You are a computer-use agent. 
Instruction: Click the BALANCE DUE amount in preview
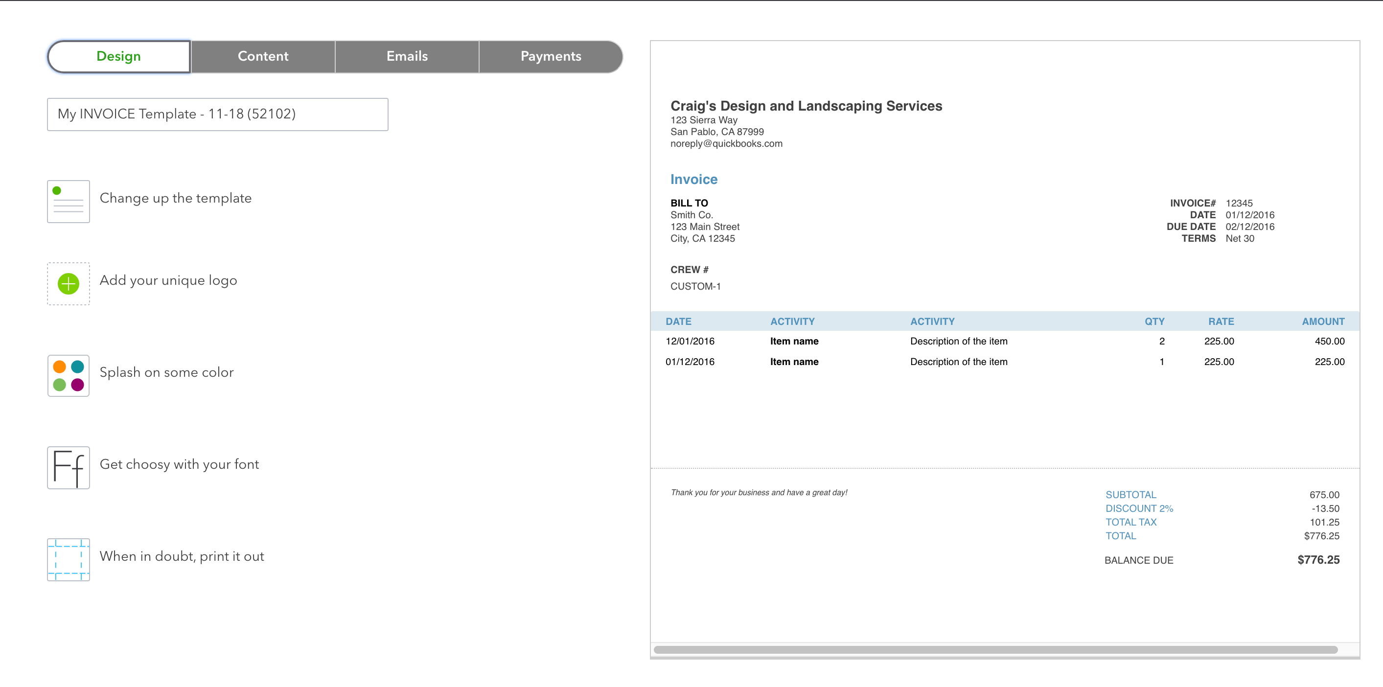(1318, 560)
